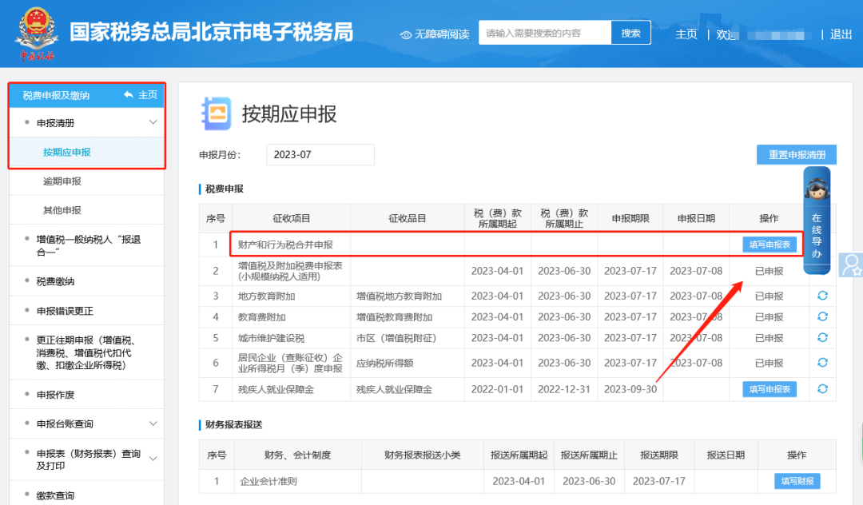Click 填写申报表 for 残疾人就业保障金
Viewport: 863px width, 505px height.
point(770,389)
